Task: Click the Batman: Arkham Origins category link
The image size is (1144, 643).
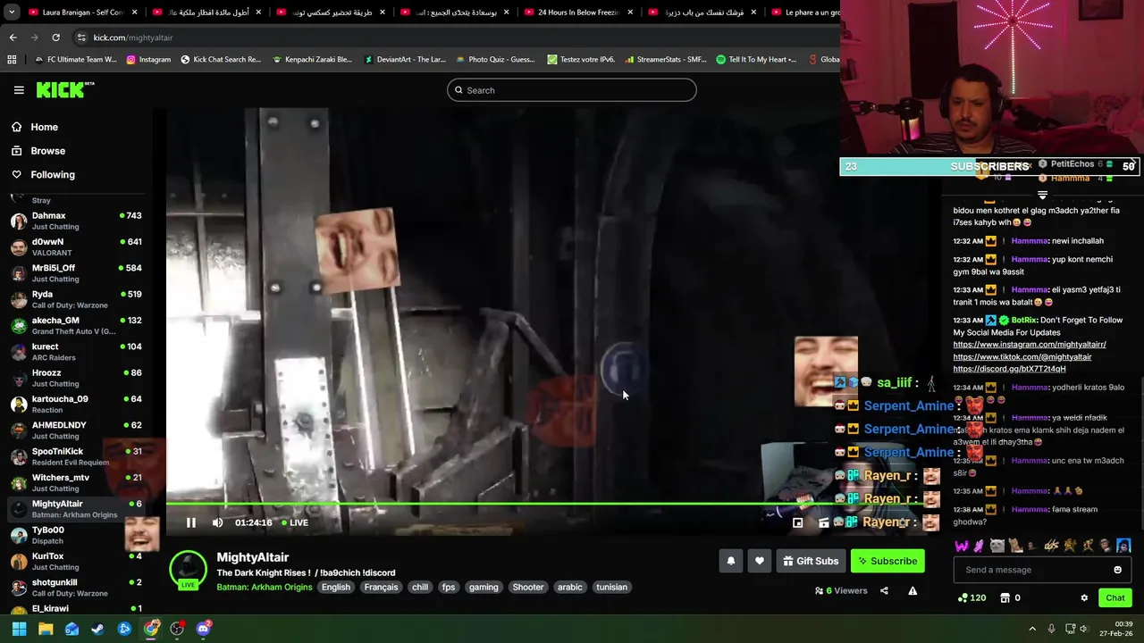Action: point(264,587)
